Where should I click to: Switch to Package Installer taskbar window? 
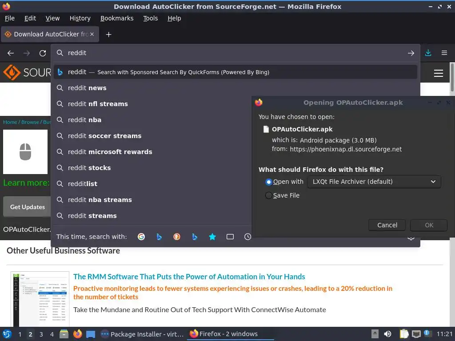142,334
